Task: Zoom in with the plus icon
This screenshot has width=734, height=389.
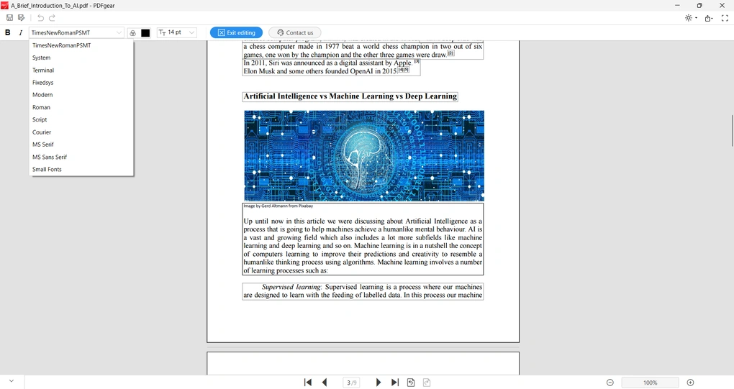Action: [690, 383]
